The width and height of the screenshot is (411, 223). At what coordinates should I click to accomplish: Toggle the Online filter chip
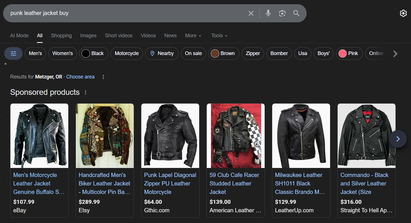376,53
